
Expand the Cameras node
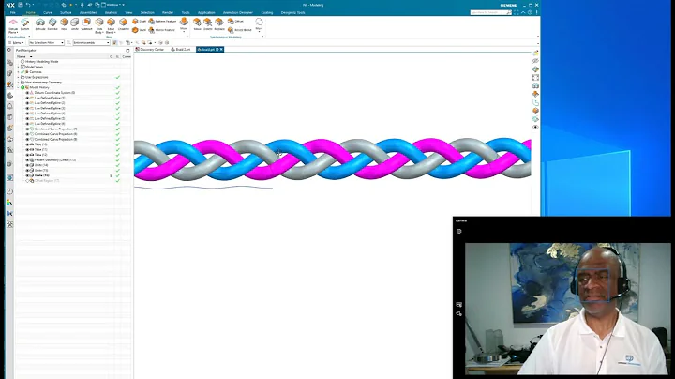click(x=18, y=72)
